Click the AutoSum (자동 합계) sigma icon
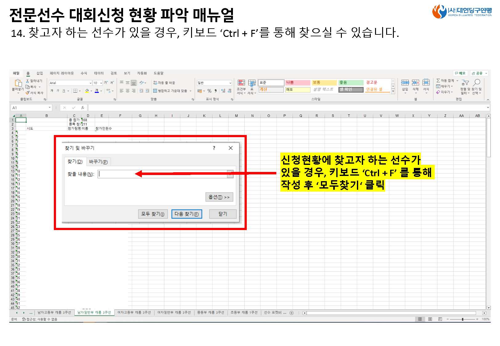The image size is (500, 346). pyautogui.click(x=438, y=81)
